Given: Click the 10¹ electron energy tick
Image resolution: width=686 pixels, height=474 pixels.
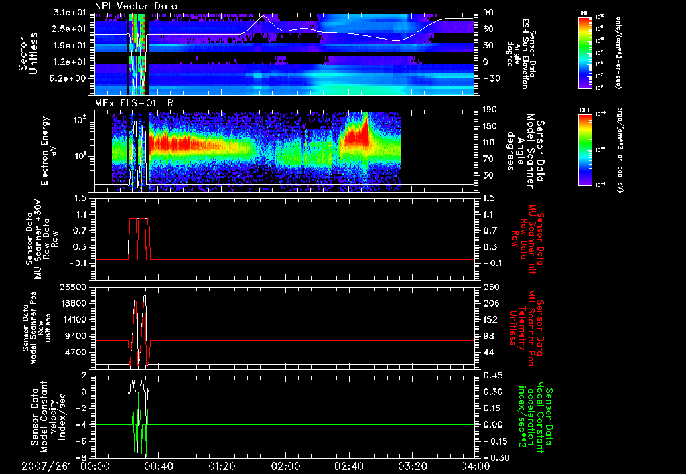Looking at the screenshot, I should [x=80, y=156].
